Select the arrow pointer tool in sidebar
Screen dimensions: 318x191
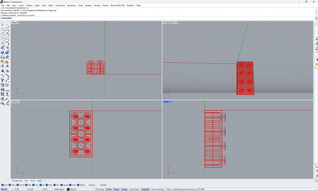(x=2, y=24)
